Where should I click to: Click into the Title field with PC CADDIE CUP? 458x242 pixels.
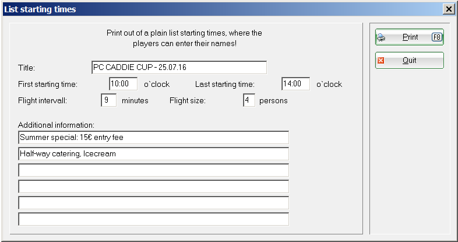point(179,68)
